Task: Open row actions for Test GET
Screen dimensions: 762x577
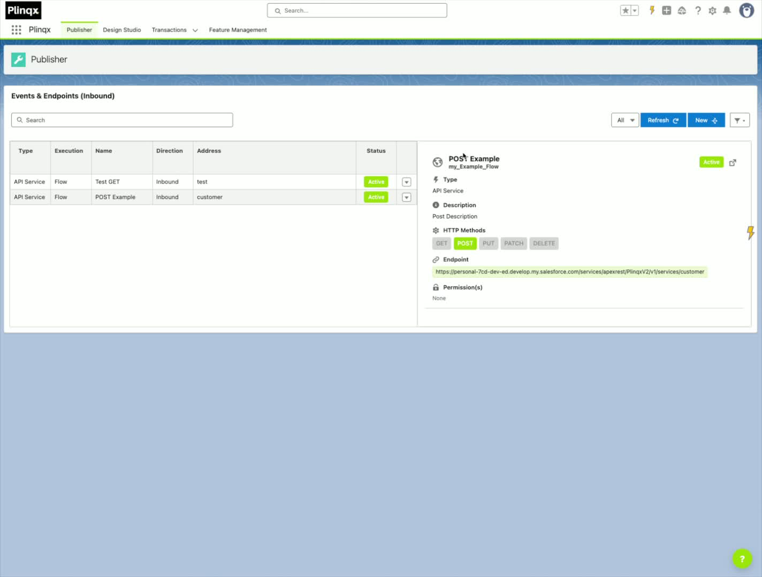Action: point(407,182)
